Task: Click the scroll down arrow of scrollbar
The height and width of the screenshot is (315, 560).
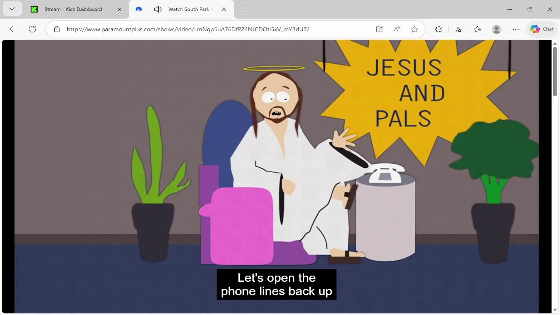Action: (555, 310)
